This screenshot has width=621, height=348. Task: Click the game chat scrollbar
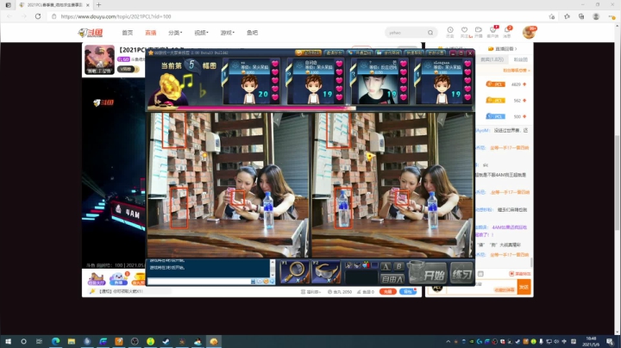tap(273, 269)
